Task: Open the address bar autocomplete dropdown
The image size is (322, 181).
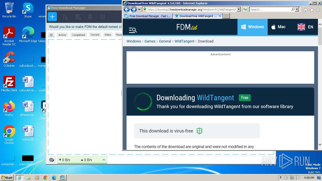Action: click(239, 10)
